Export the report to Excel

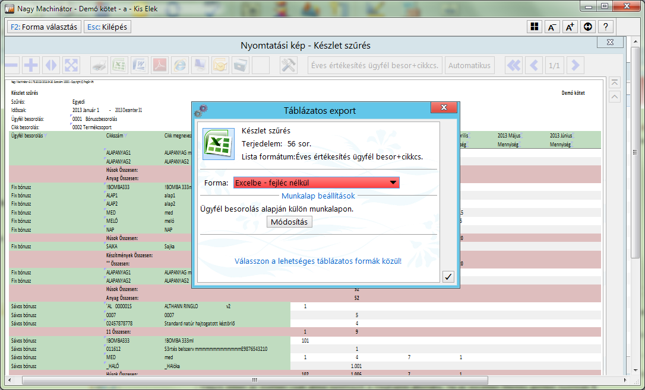coord(118,65)
